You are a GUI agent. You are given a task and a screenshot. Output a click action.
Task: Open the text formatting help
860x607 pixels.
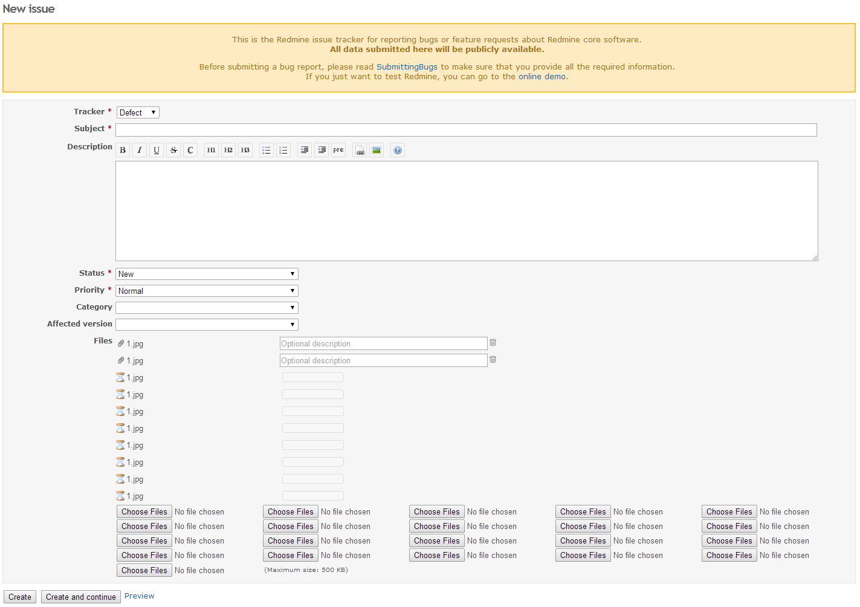coord(398,150)
